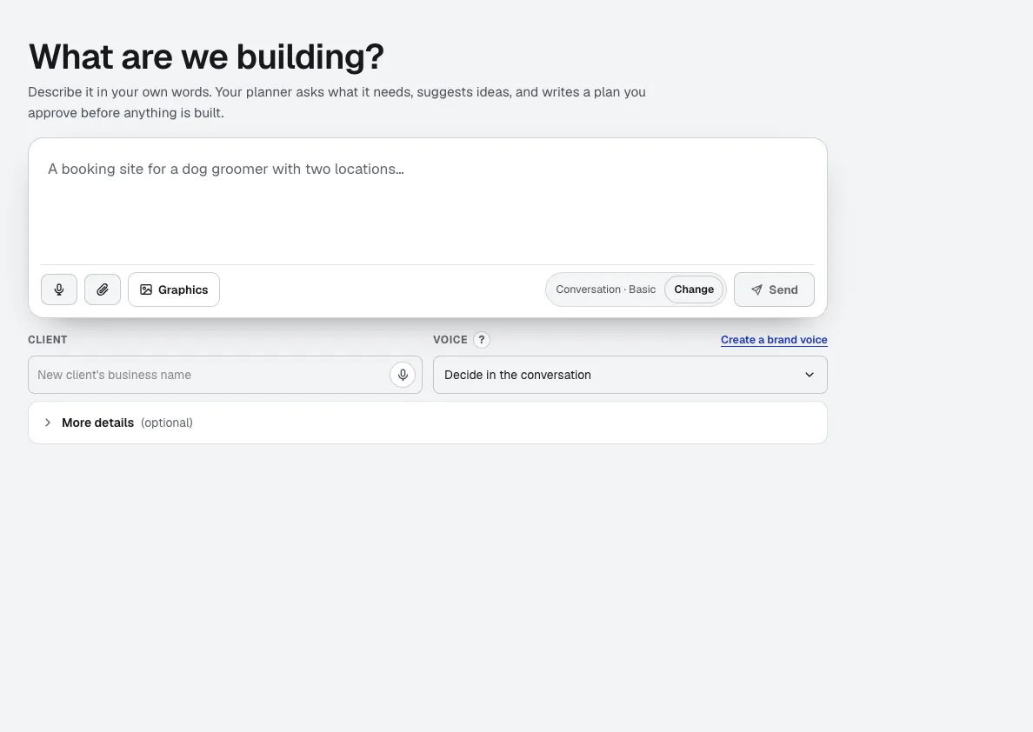Screen dimensions: 1033x732
Task: Click the What are we building heading
Action: [206, 57]
